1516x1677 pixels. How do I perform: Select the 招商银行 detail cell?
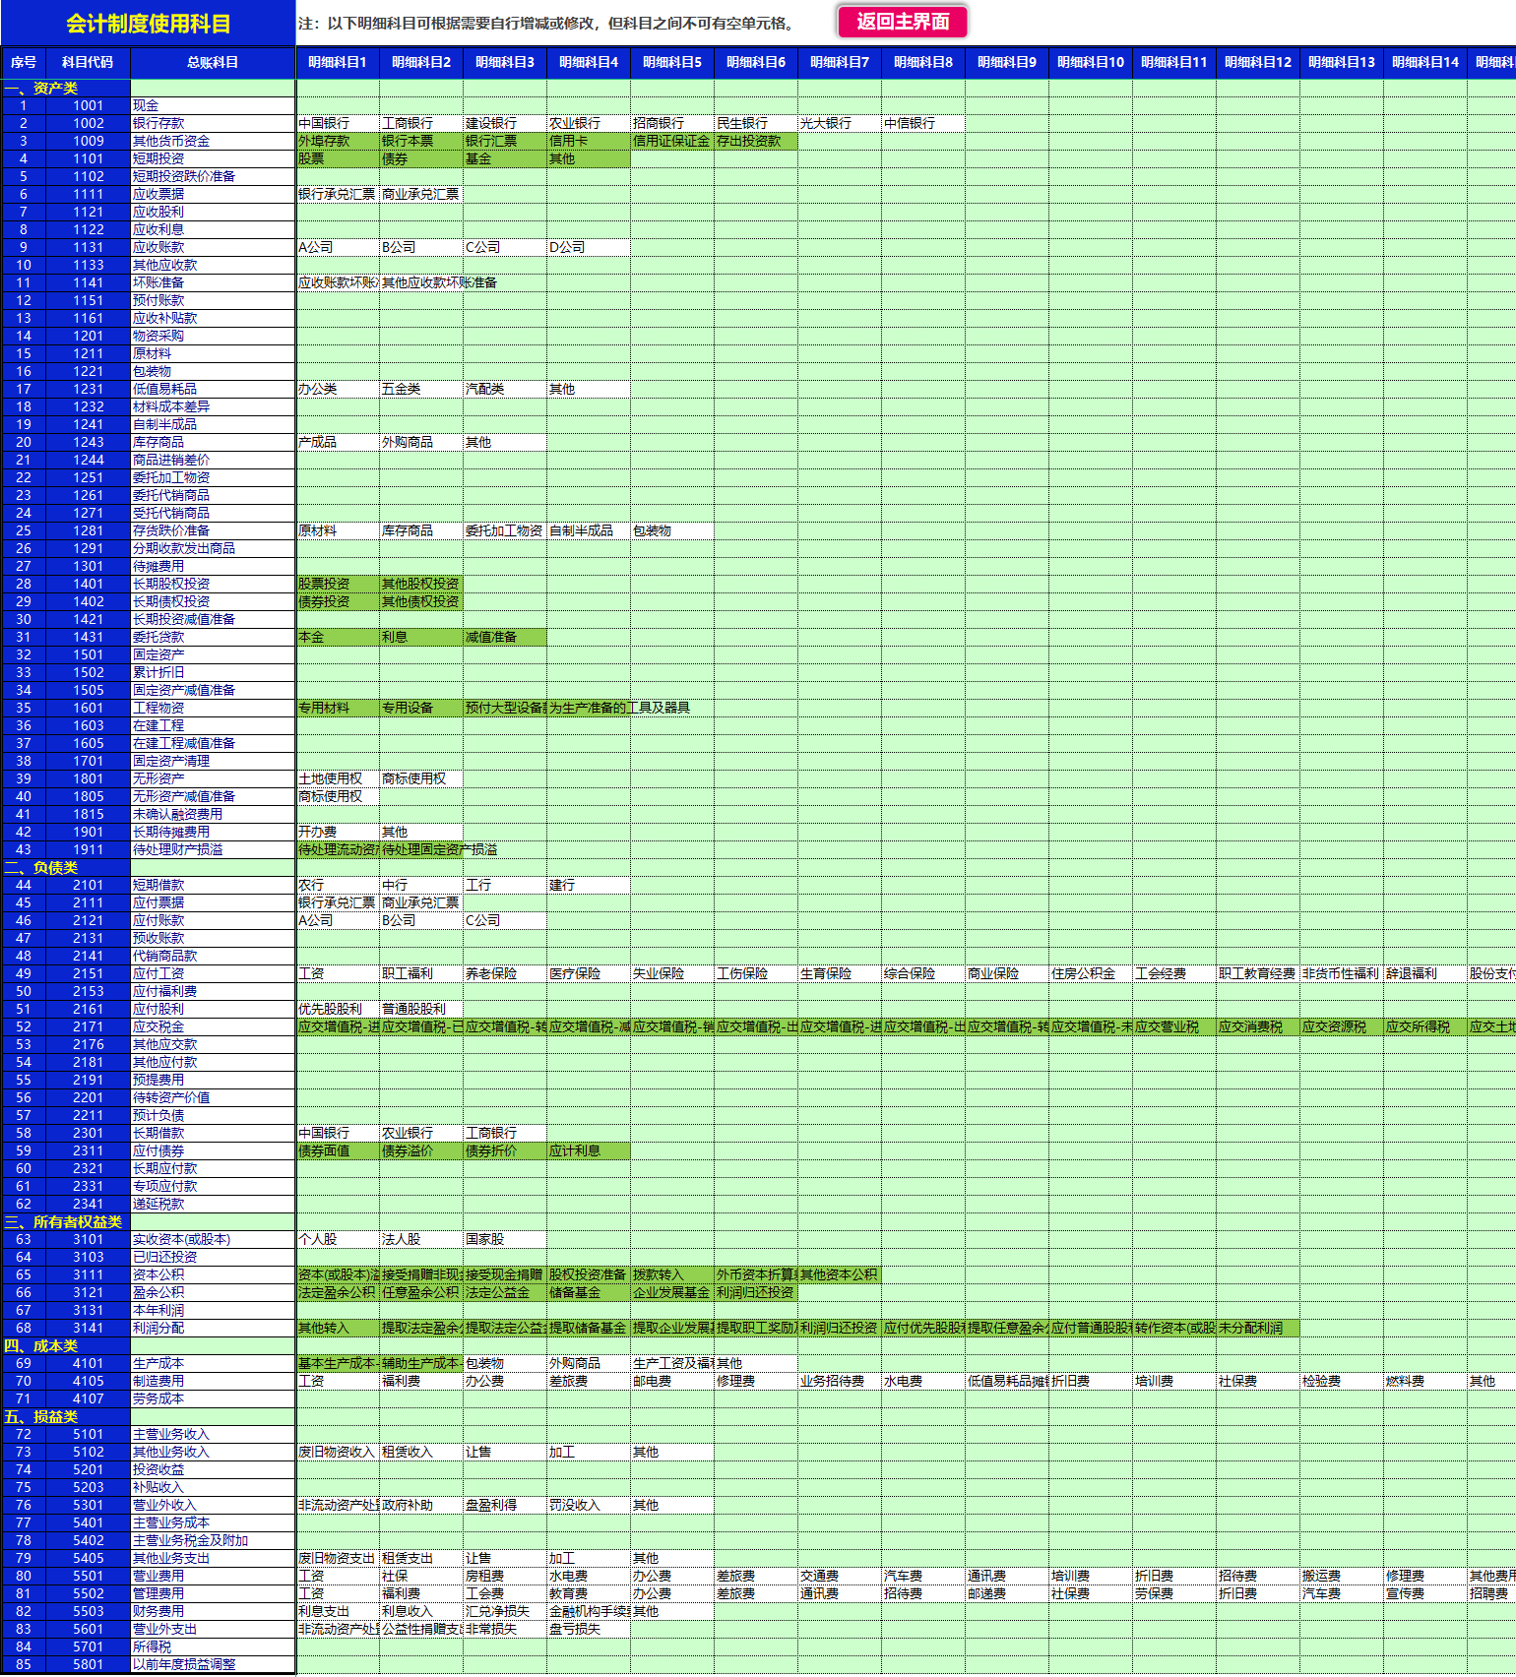[x=672, y=123]
